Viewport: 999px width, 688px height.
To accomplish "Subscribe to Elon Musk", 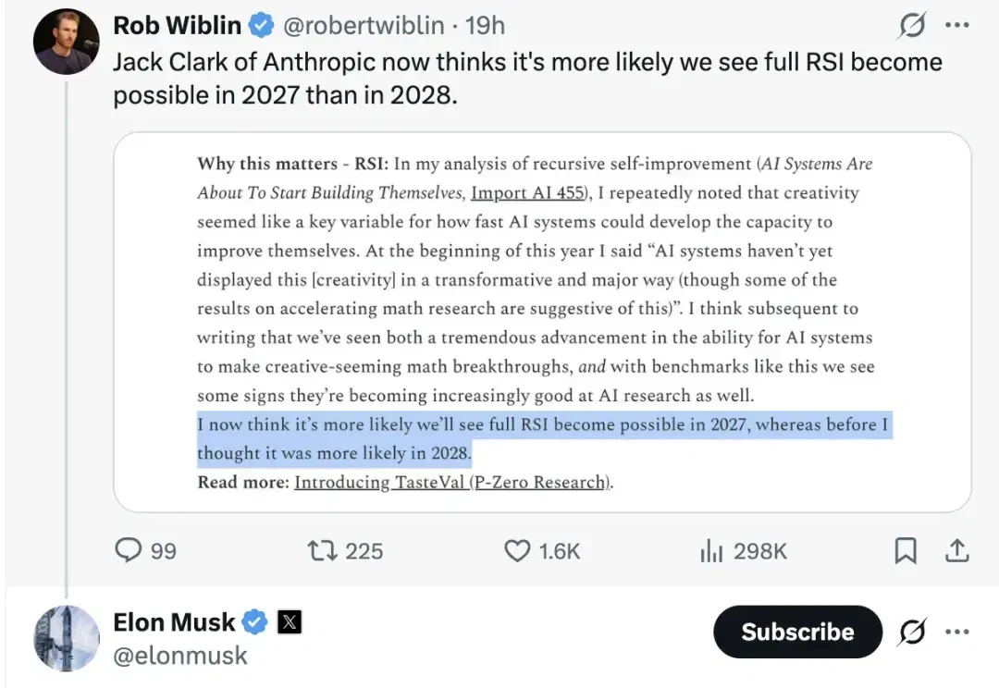I will pyautogui.click(x=797, y=632).
